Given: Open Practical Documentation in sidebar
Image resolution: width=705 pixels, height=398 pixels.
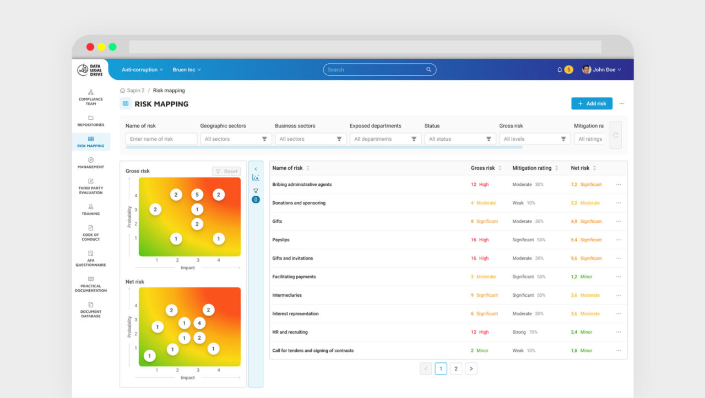Looking at the screenshot, I should 91,284.
